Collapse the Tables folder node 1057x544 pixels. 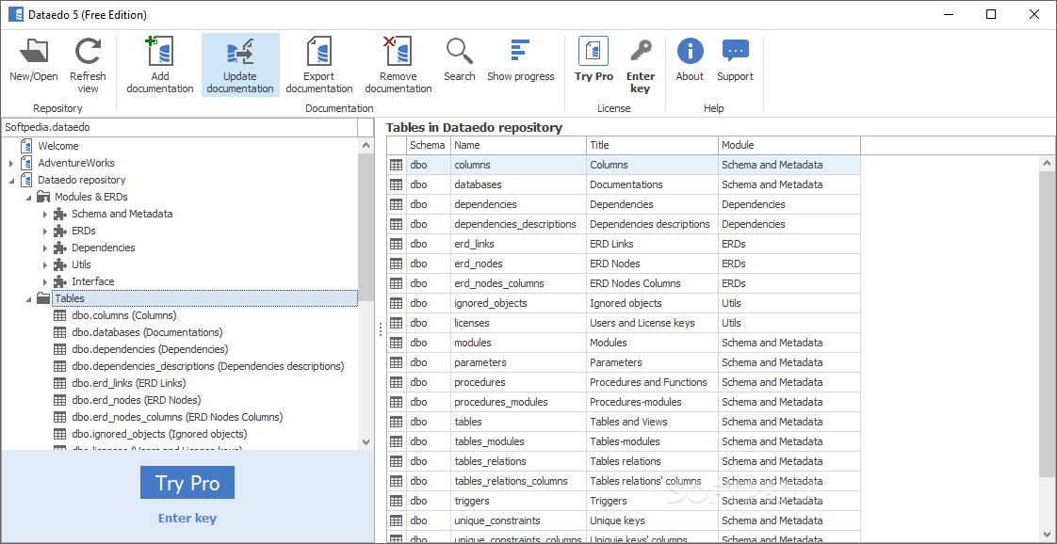28,299
